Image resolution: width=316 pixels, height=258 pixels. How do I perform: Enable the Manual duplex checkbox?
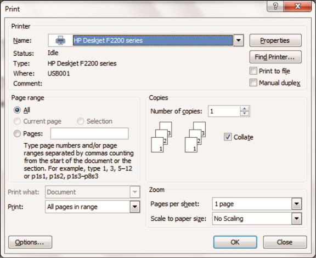(253, 83)
